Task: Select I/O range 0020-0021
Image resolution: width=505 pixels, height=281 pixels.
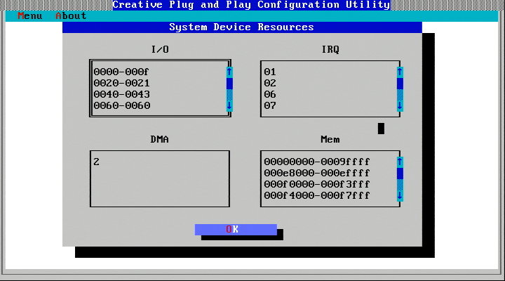Action: (122, 83)
